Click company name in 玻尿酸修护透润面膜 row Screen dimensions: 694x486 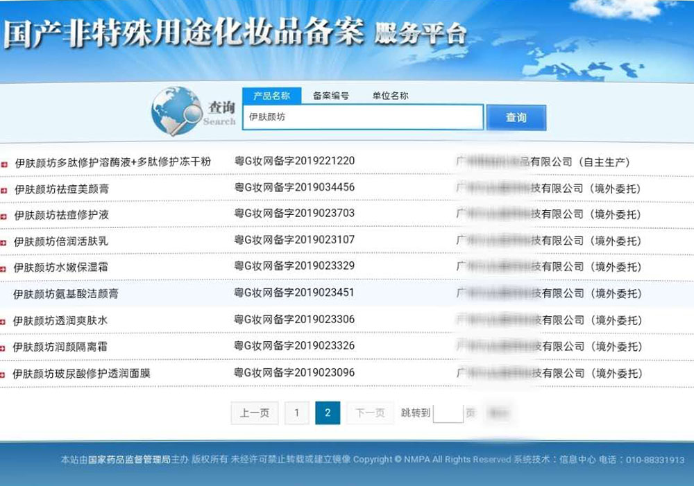(x=549, y=373)
